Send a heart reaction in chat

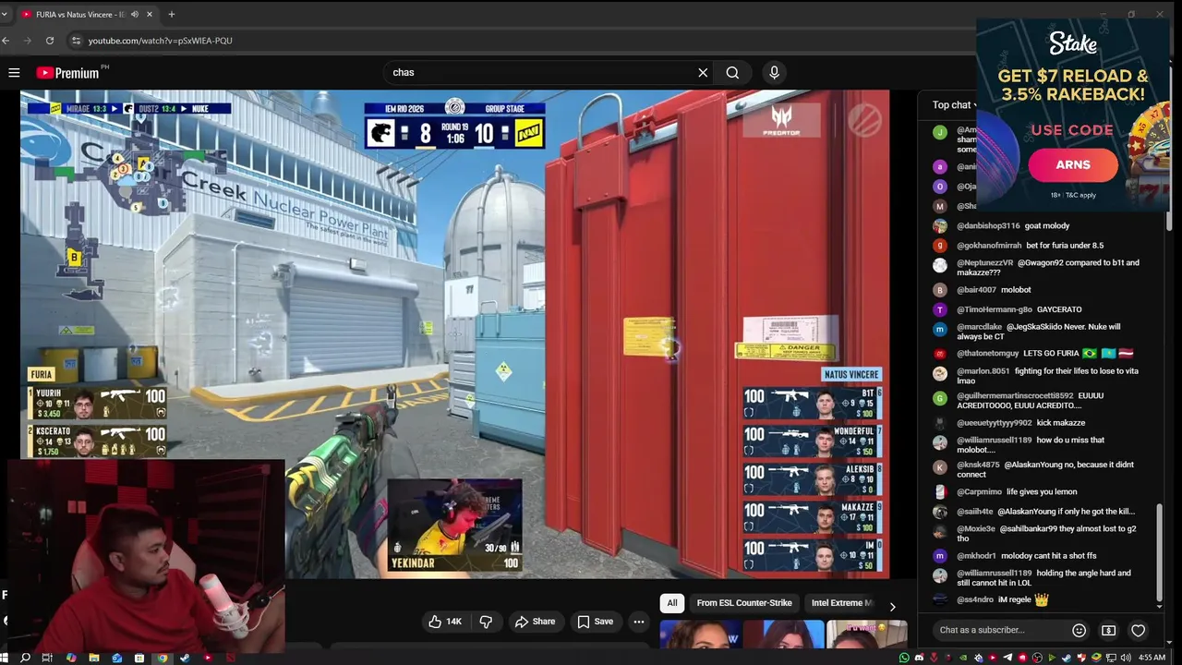coord(1138,630)
